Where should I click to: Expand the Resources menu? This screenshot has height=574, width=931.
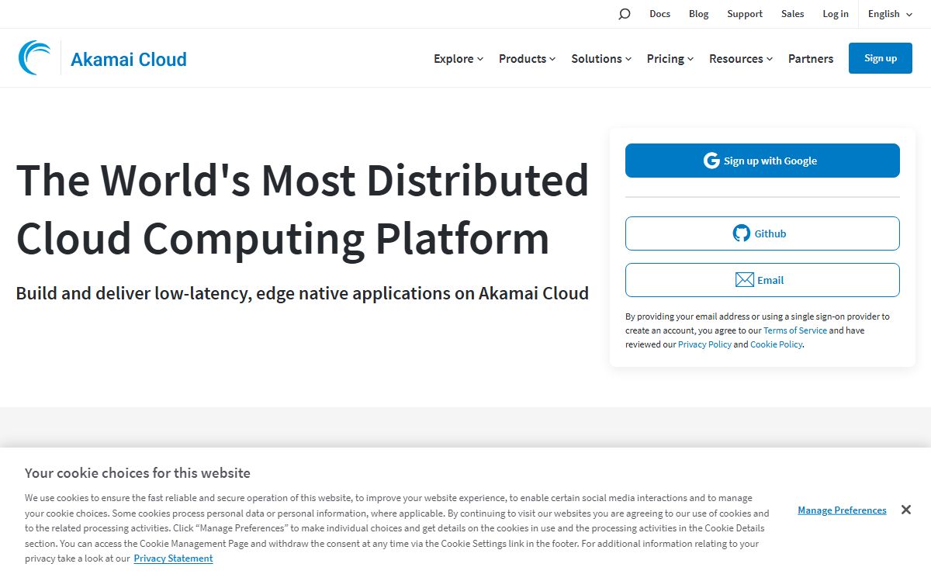(x=741, y=59)
